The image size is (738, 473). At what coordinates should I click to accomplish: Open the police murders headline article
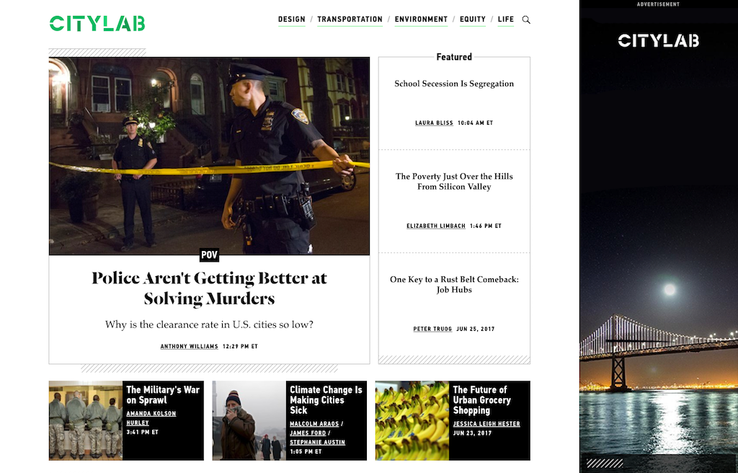pyautogui.click(x=209, y=288)
